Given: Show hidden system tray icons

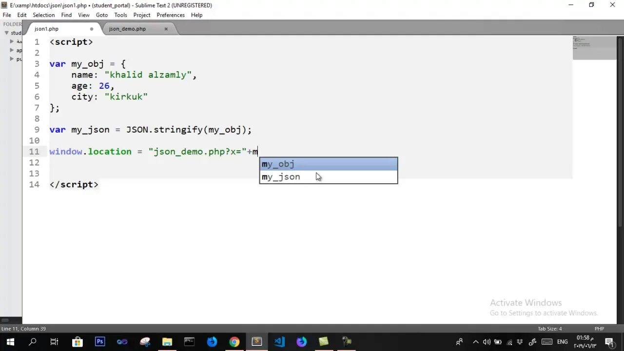Looking at the screenshot, I should [x=476, y=342].
